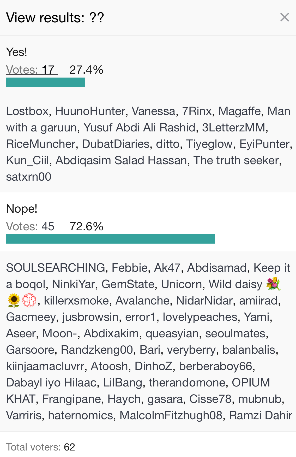Image resolution: width=296 pixels, height=457 pixels.
Task: Open voter Lostbox's profile
Action: tap(27, 111)
